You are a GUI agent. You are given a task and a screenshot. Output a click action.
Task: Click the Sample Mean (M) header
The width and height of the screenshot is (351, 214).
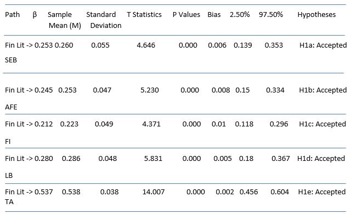pos(65,20)
